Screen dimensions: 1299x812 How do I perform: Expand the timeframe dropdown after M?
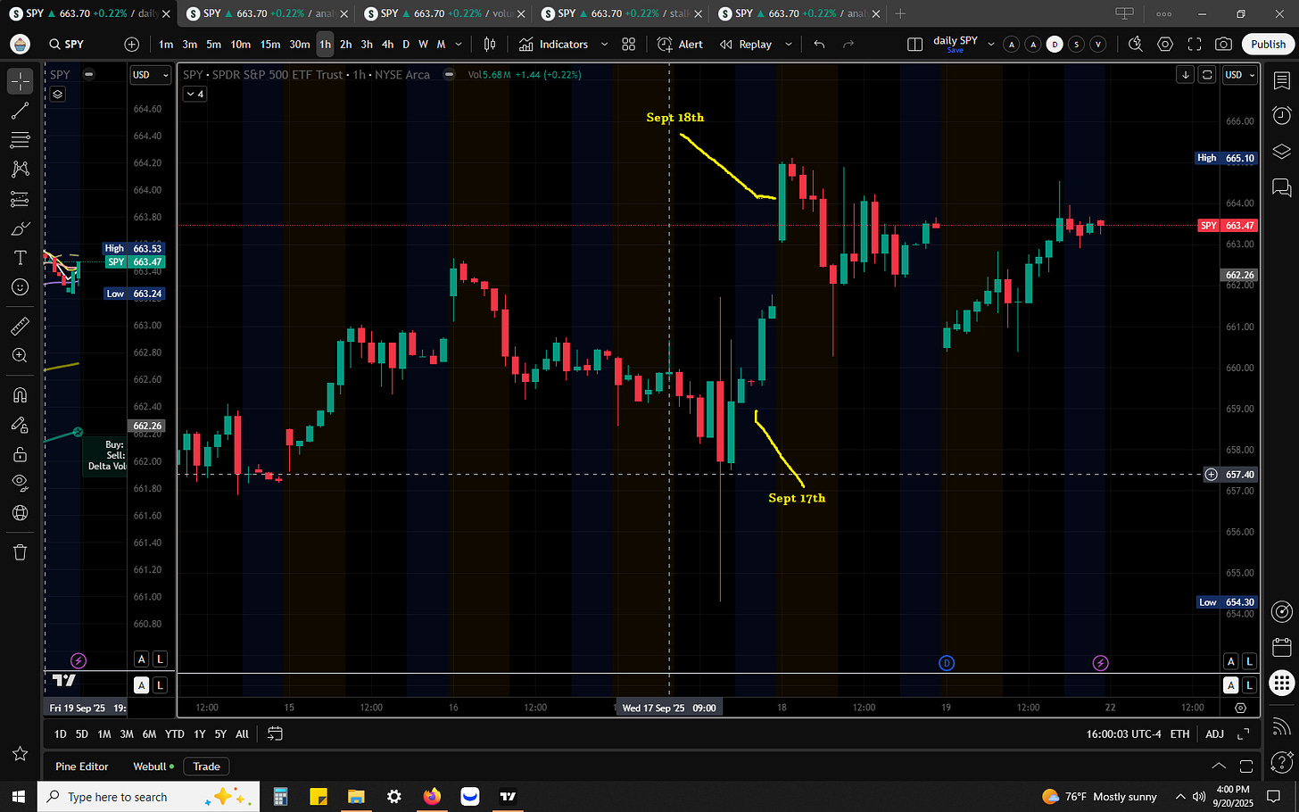click(459, 44)
